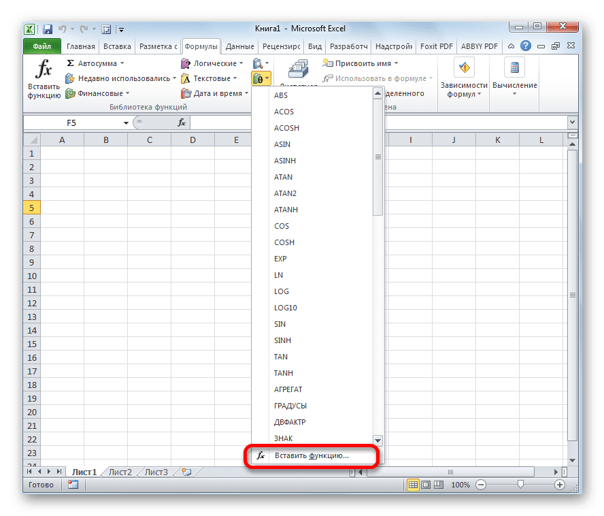Click the Normal view icon in status bar
The image size is (604, 516).
point(413,485)
